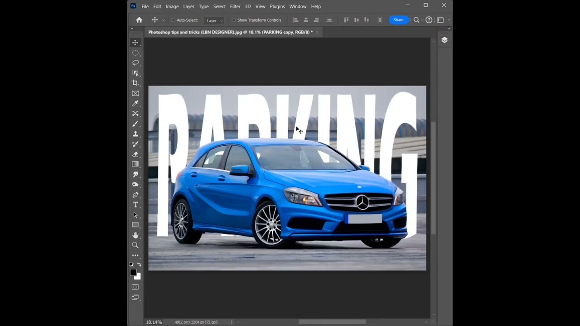
Task: Swap foreground and background colors
Action: 139,264
